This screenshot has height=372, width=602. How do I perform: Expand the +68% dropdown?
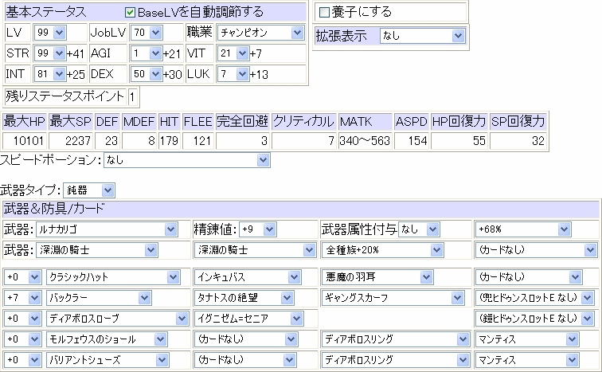[x=523, y=229]
